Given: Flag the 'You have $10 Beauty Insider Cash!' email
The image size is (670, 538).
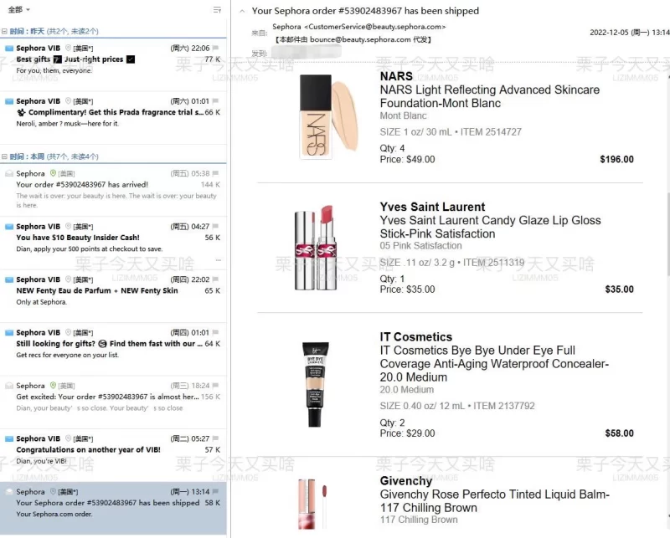Looking at the screenshot, I should pyautogui.click(x=215, y=226).
